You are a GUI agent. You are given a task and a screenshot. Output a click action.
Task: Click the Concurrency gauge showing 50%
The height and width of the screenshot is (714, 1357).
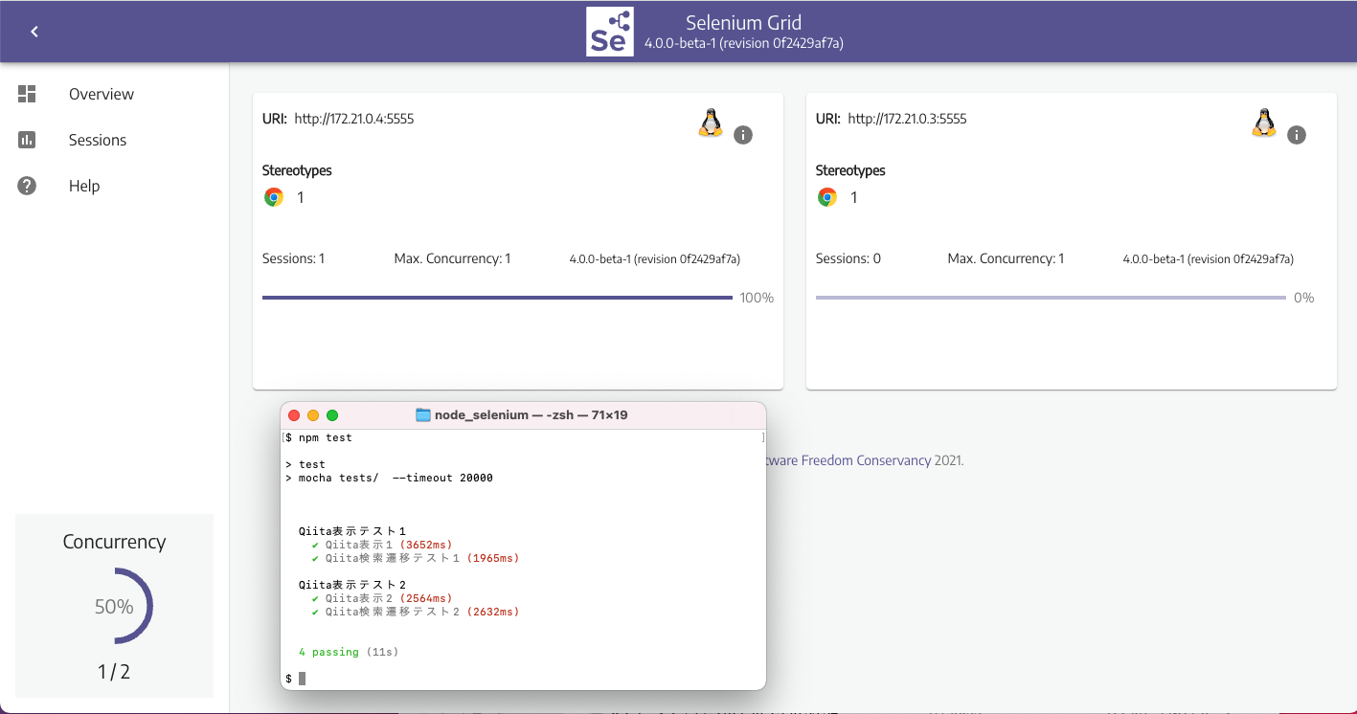(114, 605)
